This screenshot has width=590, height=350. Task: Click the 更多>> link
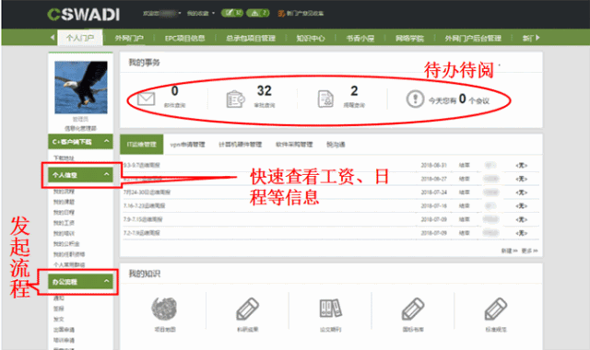[529, 251]
